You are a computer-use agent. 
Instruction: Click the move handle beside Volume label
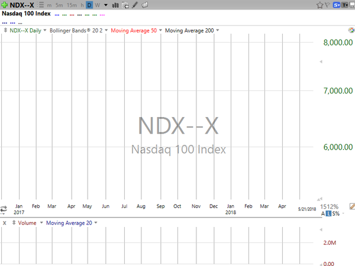click(x=14, y=223)
